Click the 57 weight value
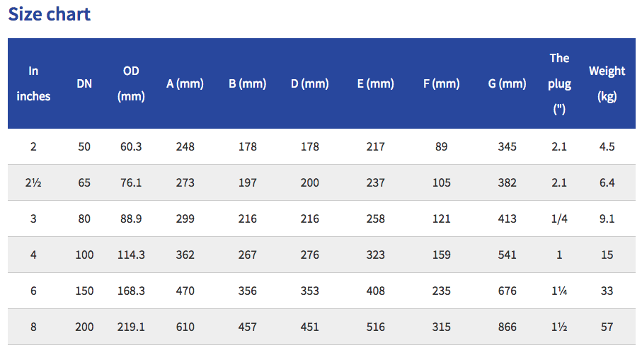642x350 pixels. 607,327
